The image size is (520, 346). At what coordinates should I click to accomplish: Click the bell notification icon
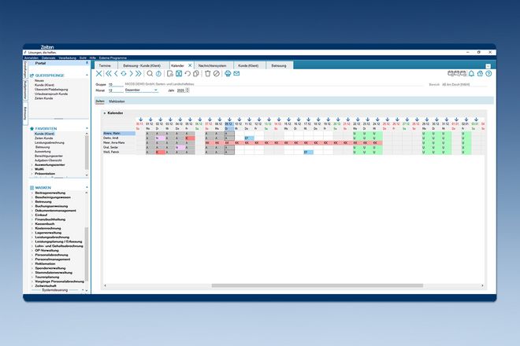tap(471, 73)
